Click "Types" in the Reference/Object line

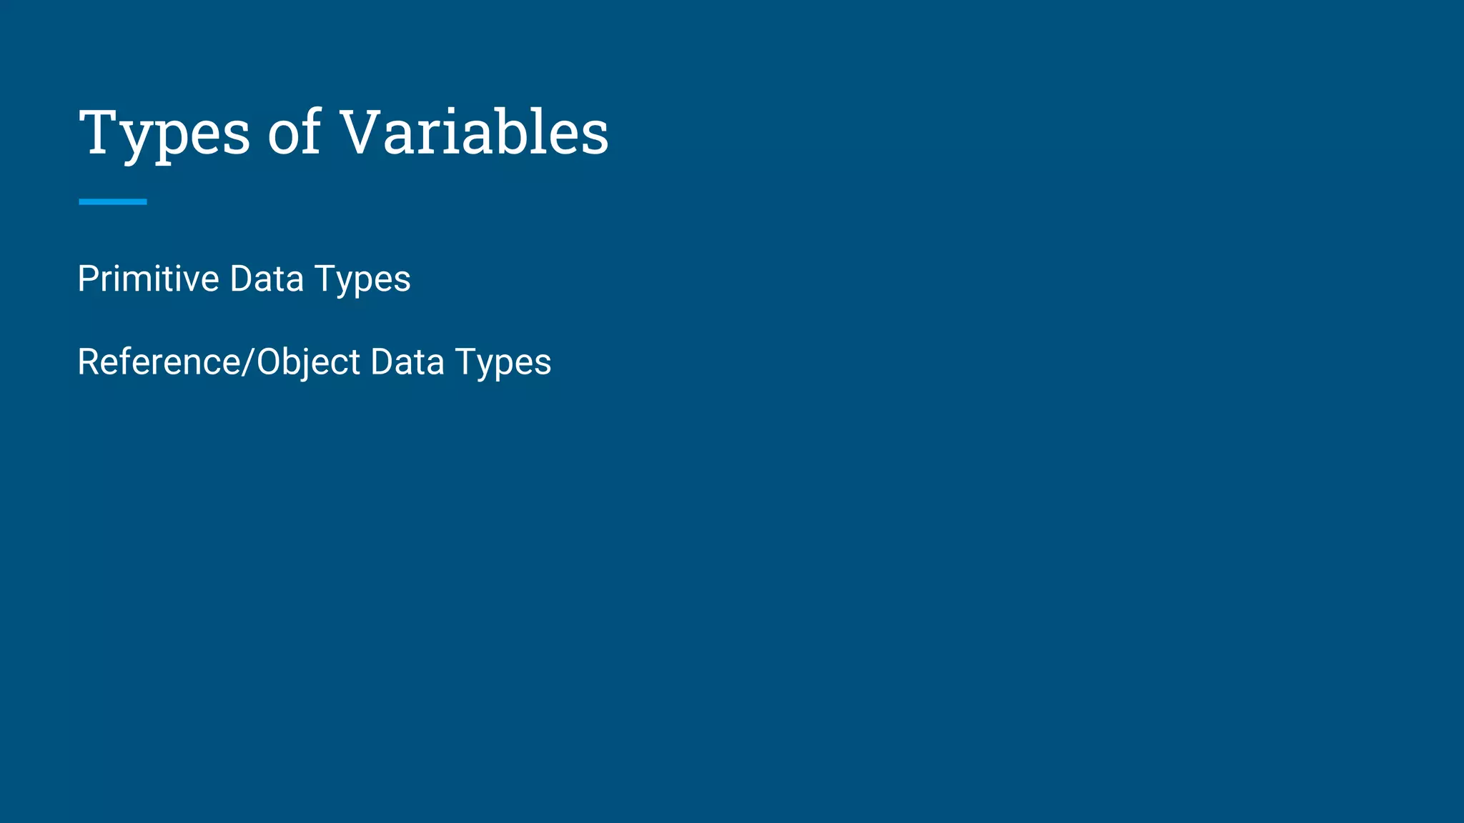coord(503,364)
